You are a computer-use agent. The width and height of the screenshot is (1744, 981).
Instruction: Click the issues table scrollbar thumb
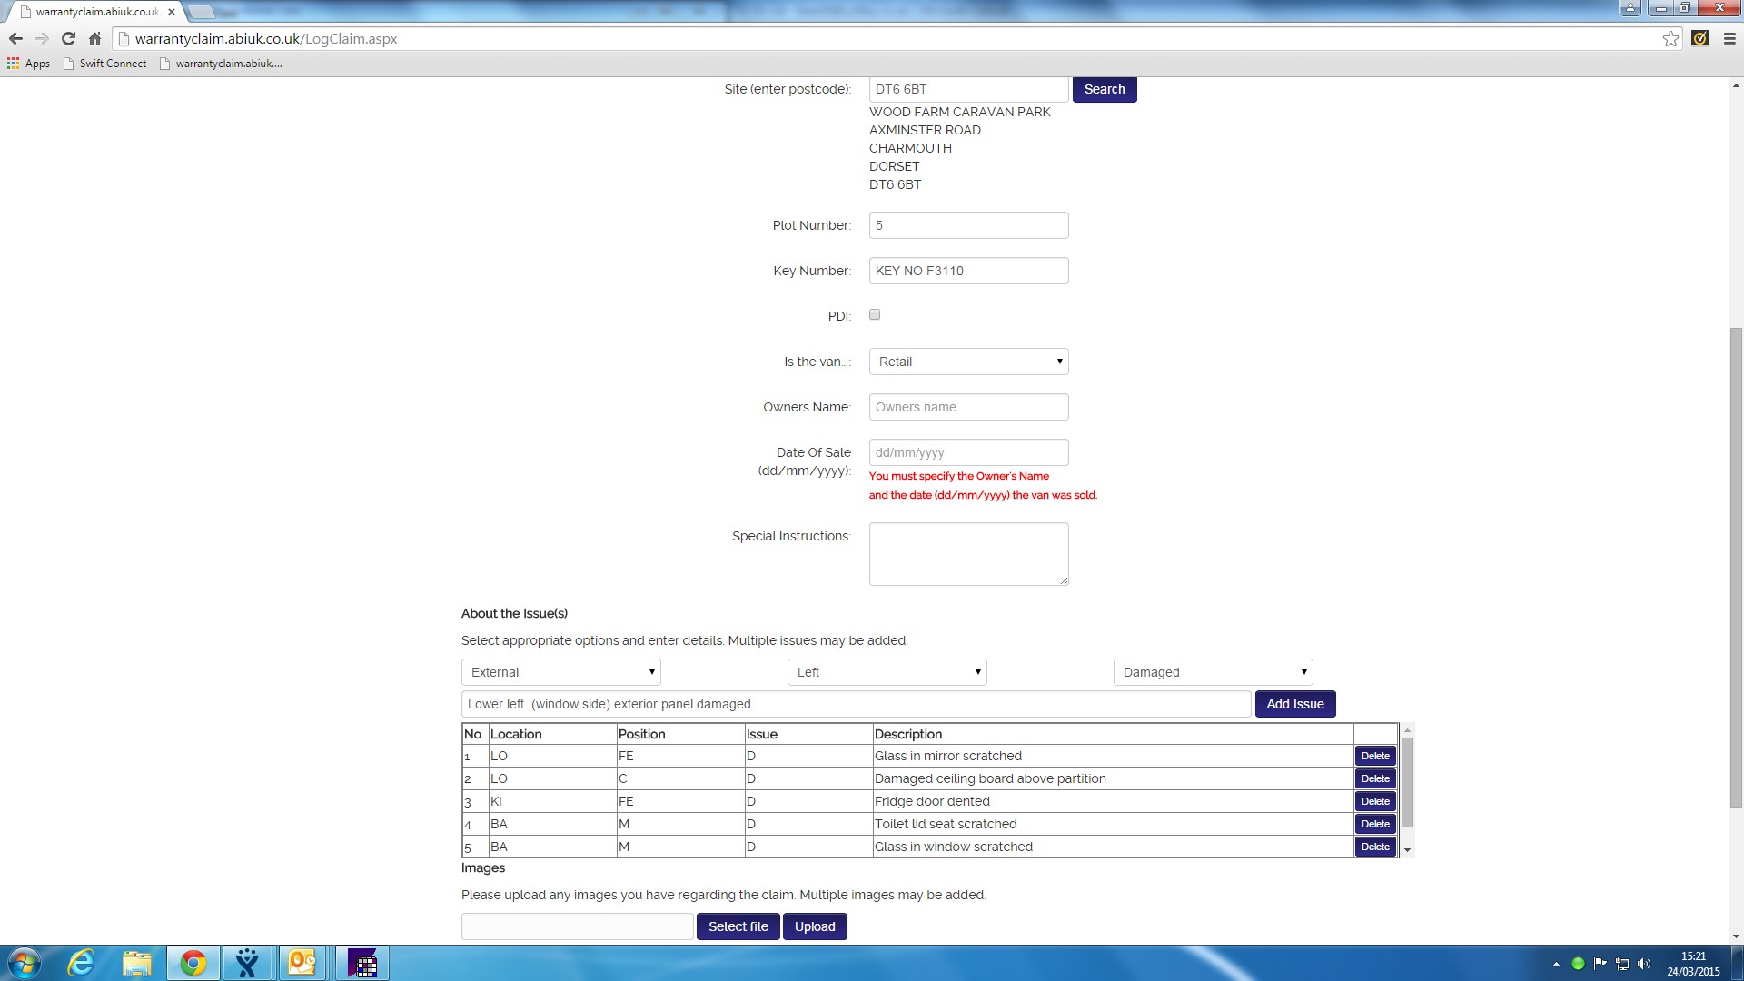(1407, 781)
